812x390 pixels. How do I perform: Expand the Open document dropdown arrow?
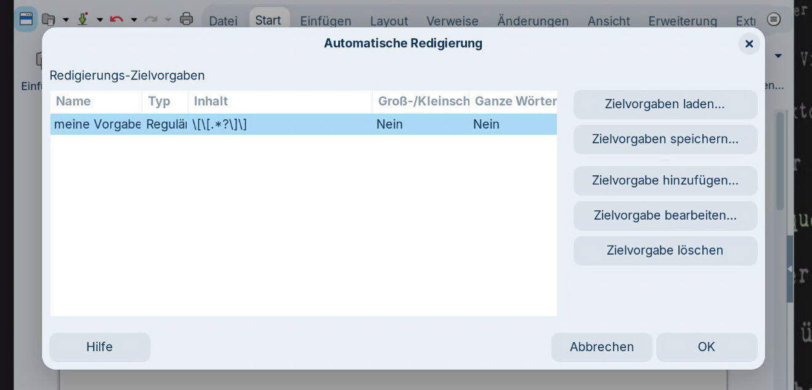click(x=66, y=20)
